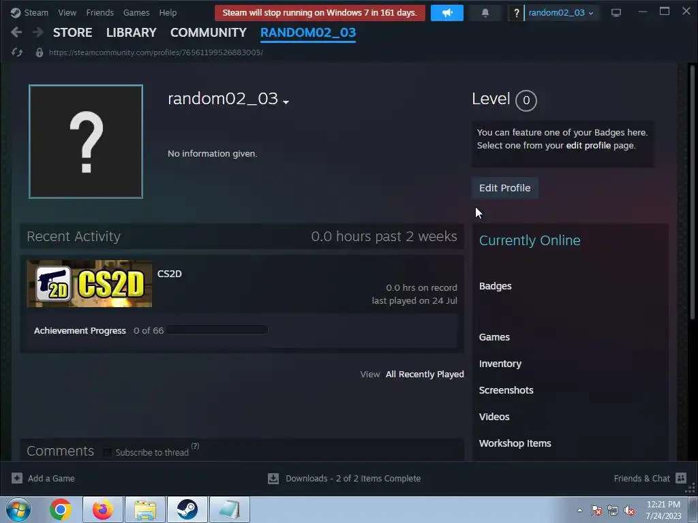
Task: Click the CS2D game banner thumbnail
Action: (x=89, y=284)
